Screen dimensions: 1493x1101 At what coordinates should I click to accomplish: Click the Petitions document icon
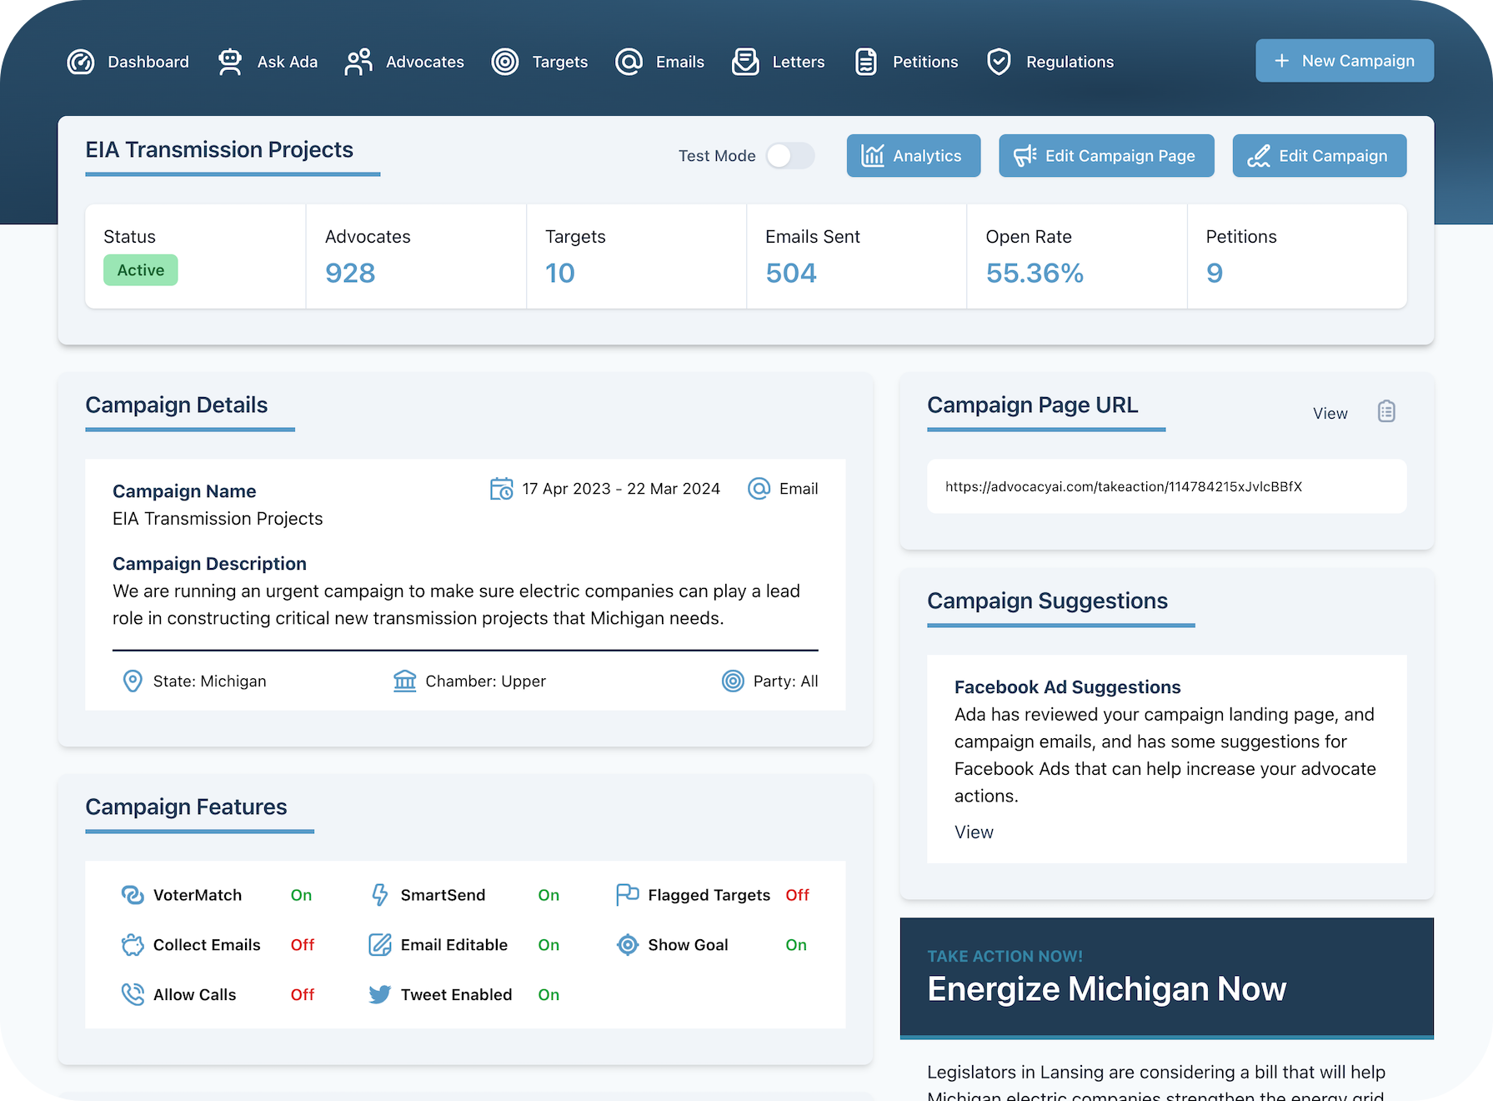point(866,62)
